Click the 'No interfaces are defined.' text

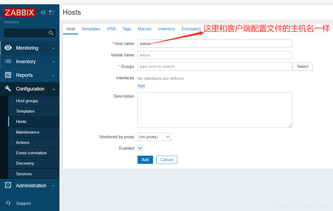[x=161, y=79]
